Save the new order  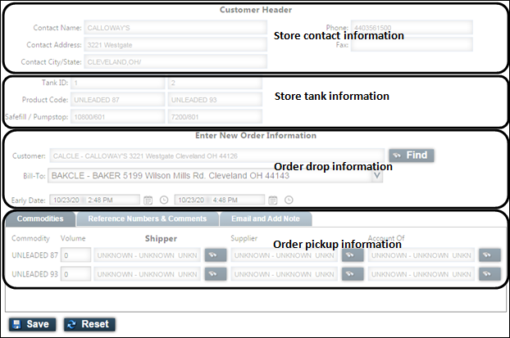pyautogui.click(x=32, y=324)
